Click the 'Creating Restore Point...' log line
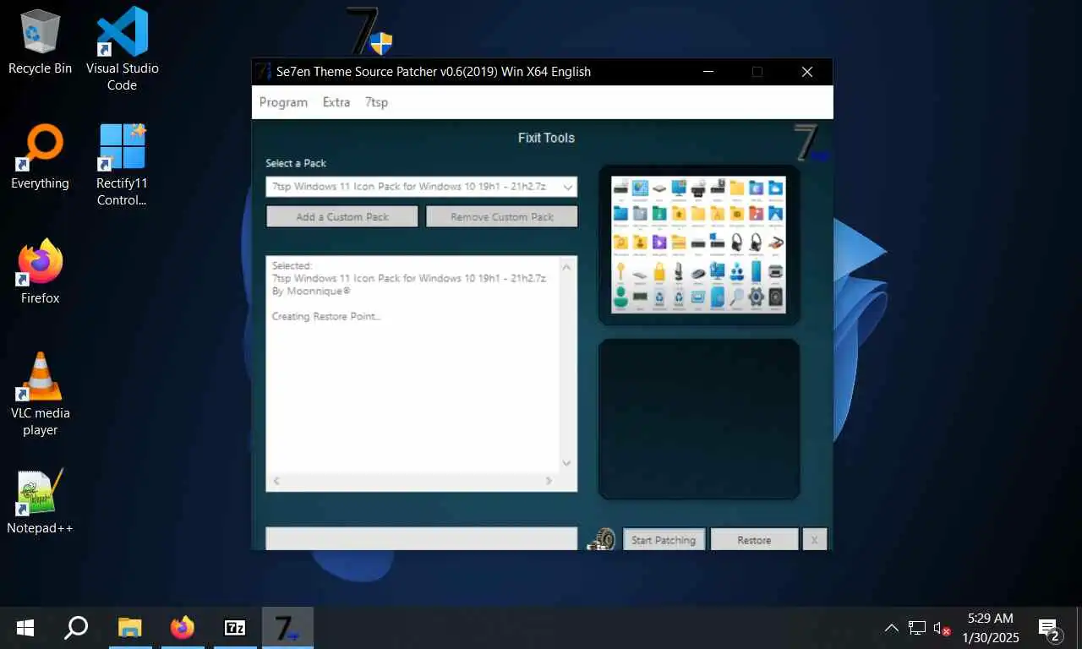This screenshot has width=1082, height=649. [326, 316]
